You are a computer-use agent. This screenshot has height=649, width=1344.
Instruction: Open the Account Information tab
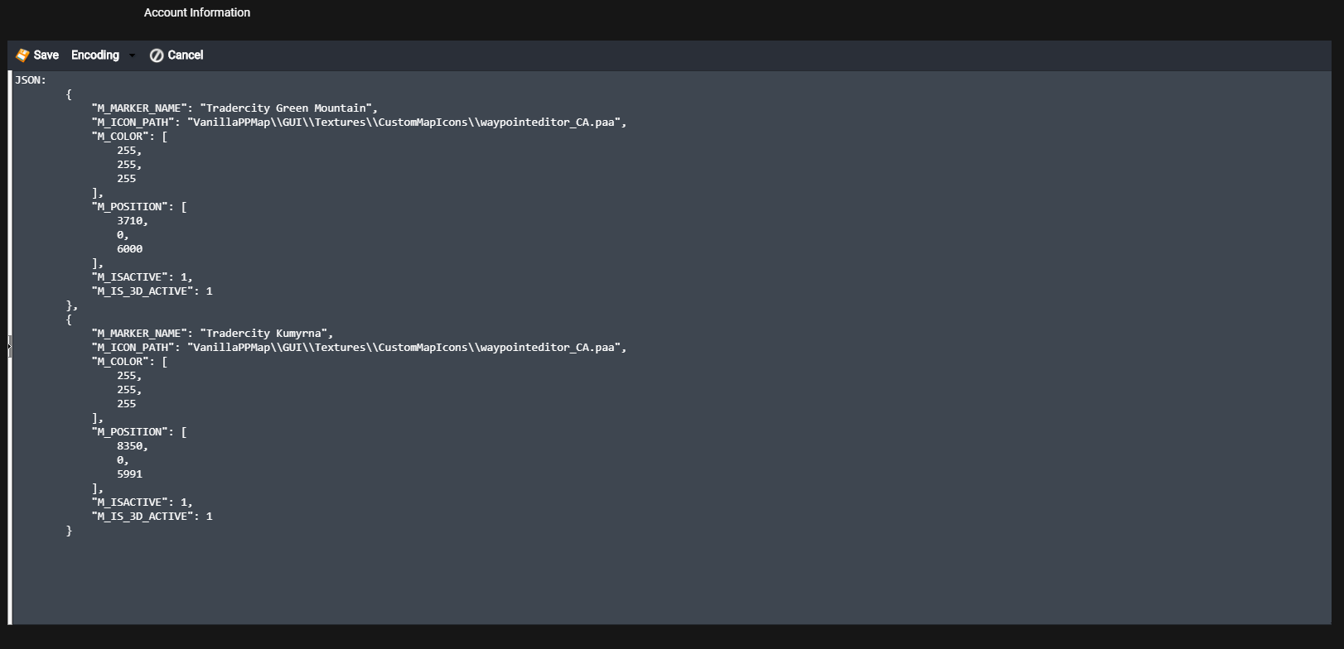click(197, 12)
